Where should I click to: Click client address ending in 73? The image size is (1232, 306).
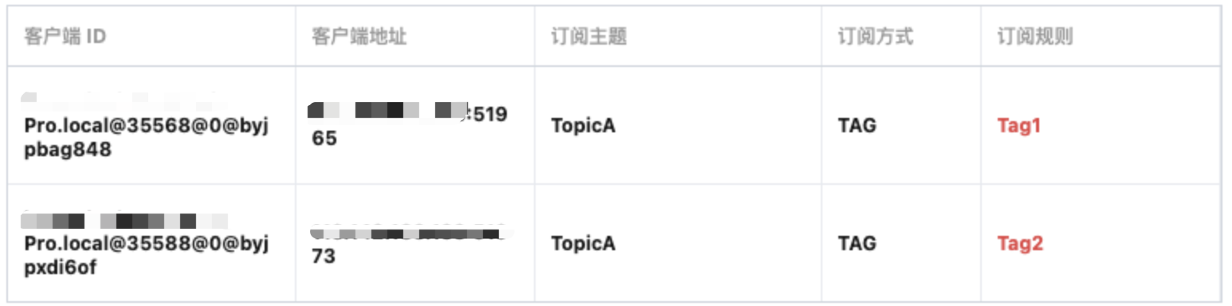pos(409,245)
